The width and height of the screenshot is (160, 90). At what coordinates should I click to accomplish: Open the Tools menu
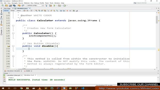(x=51, y=3)
